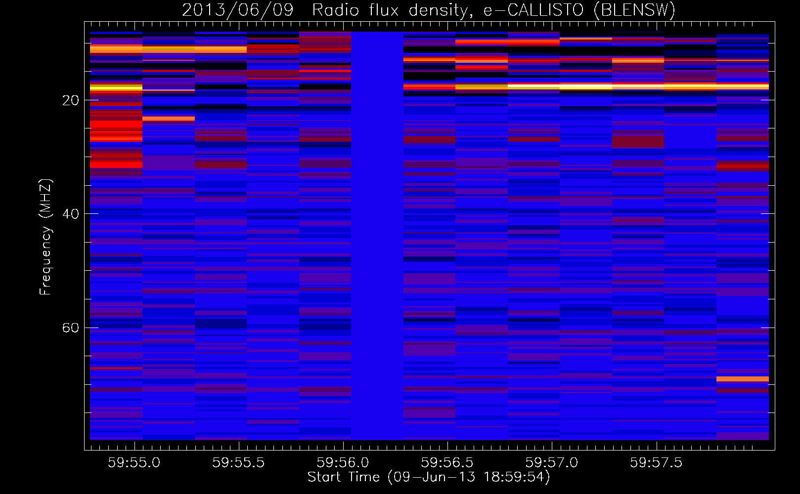Click the time tick label '59:57.0'
Viewport: 800px width, 494px height.
(551, 463)
